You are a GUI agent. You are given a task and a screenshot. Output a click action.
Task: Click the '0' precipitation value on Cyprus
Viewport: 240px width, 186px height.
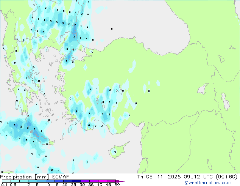tap(115, 152)
